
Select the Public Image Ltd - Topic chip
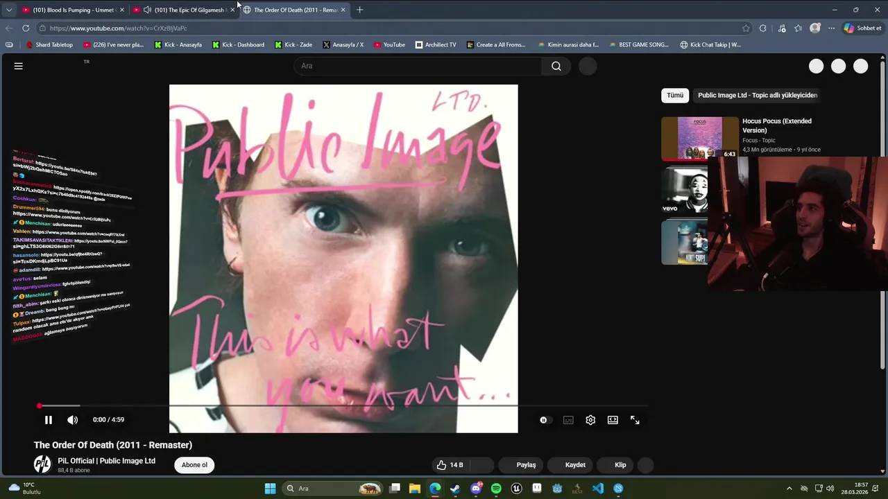[758, 95]
